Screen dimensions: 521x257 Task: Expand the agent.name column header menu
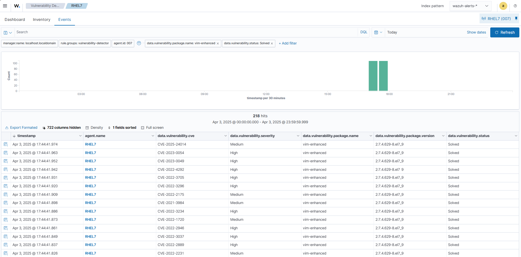pyautogui.click(x=153, y=136)
